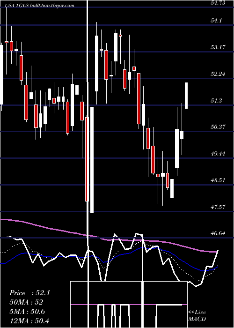Click the 54.1 price axis label
The height and width of the screenshot is (328, 234).
click(217, 21)
